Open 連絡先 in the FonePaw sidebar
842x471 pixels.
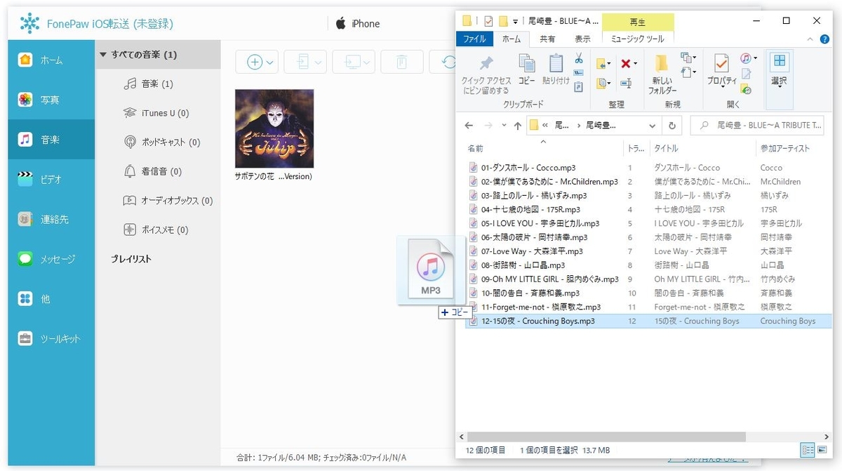pyautogui.click(x=51, y=220)
